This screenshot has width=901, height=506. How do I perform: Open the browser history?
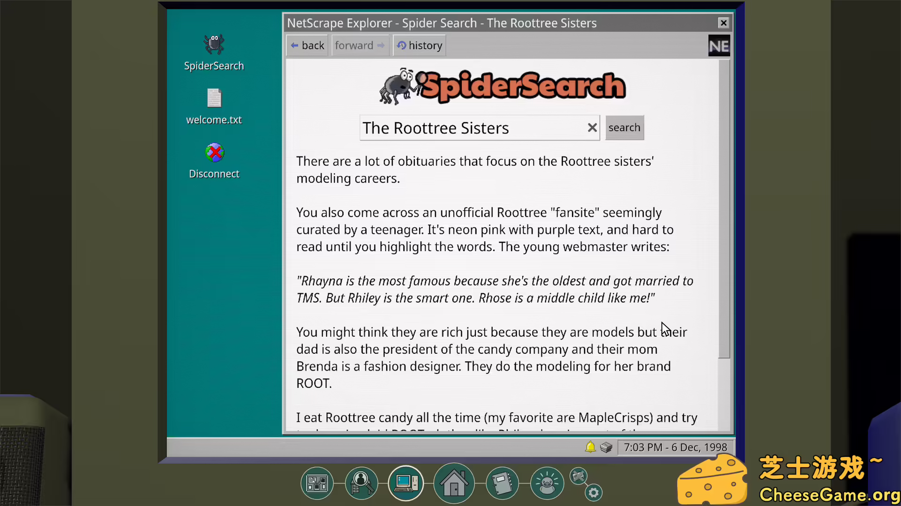pos(420,45)
